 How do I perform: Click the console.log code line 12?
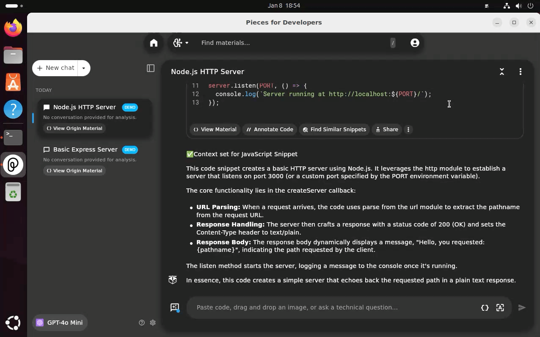323,94
